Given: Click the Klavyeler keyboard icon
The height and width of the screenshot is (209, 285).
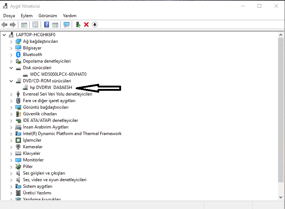Looking at the screenshot, I should [18, 153].
